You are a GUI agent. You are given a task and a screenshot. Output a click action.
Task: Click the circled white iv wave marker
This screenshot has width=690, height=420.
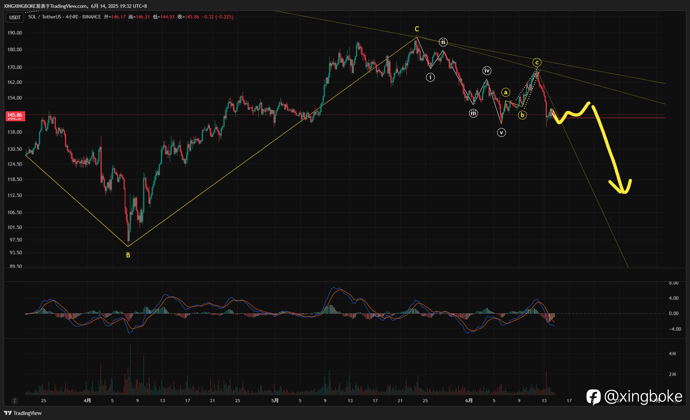coord(487,71)
